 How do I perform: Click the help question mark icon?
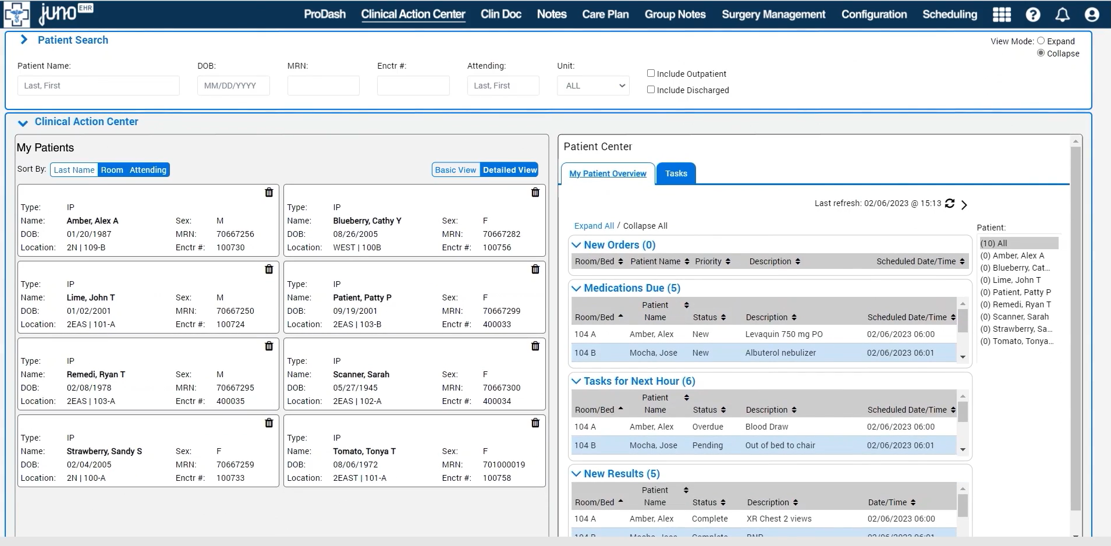click(x=1032, y=15)
